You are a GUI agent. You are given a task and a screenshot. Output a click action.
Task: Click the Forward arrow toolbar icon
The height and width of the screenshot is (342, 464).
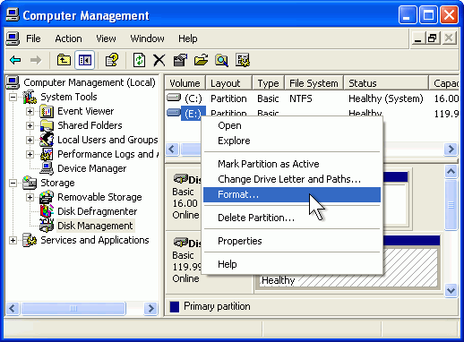(x=36, y=60)
